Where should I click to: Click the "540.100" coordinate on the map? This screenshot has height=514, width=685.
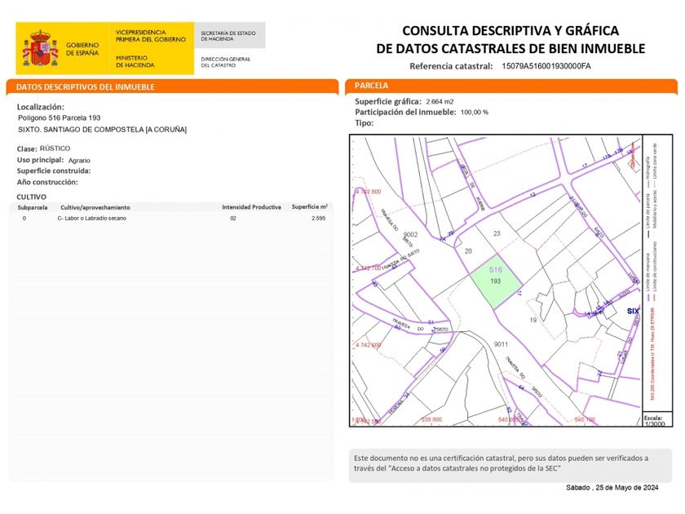[x=585, y=419]
